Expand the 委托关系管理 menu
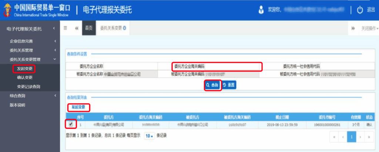Screen dimensions: 379x152 coord(30,50)
